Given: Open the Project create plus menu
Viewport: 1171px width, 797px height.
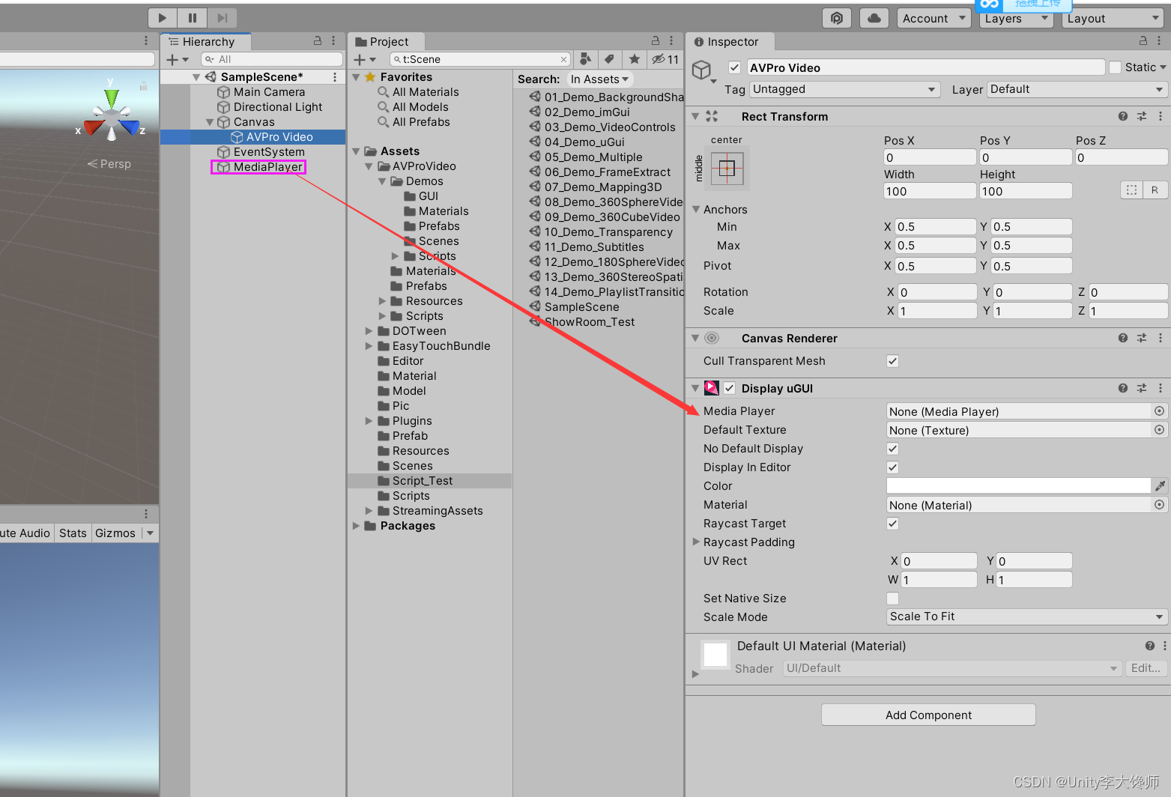Looking at the screenshot, I should pos(364,59).
